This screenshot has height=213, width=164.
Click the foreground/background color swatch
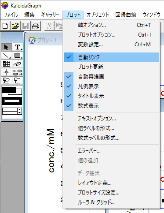pyautogui.click(x=12, y=91)
